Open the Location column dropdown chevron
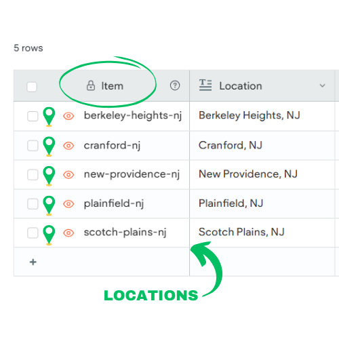 pyautogui.click(x=322, y=85)
